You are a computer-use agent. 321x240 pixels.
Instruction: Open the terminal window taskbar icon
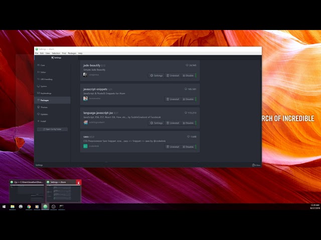(61, 206)
